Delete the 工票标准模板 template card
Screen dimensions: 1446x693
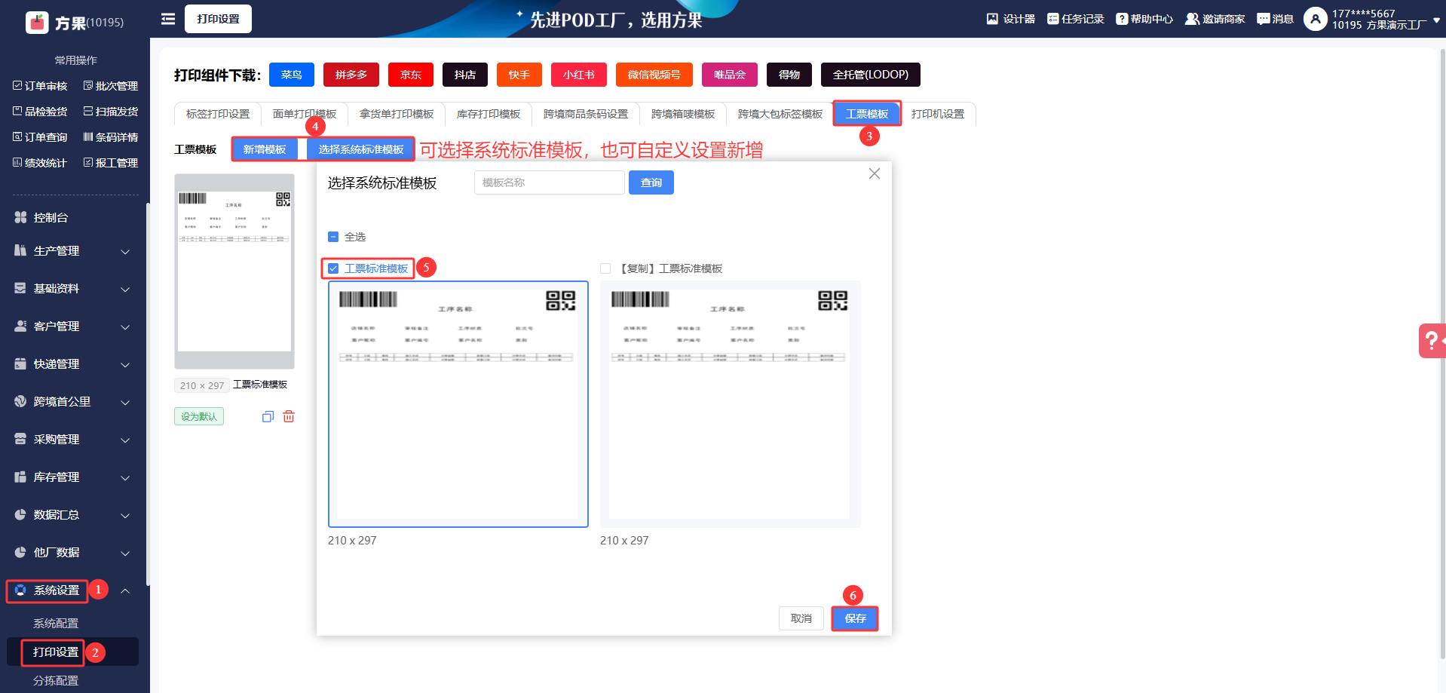tap(289, 416)
